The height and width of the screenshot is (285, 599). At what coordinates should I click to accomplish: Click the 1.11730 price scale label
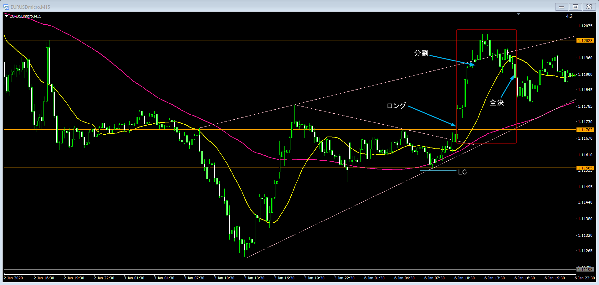[x=585, y=122]
